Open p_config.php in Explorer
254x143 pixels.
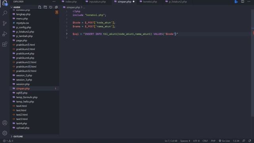(23, 27)
